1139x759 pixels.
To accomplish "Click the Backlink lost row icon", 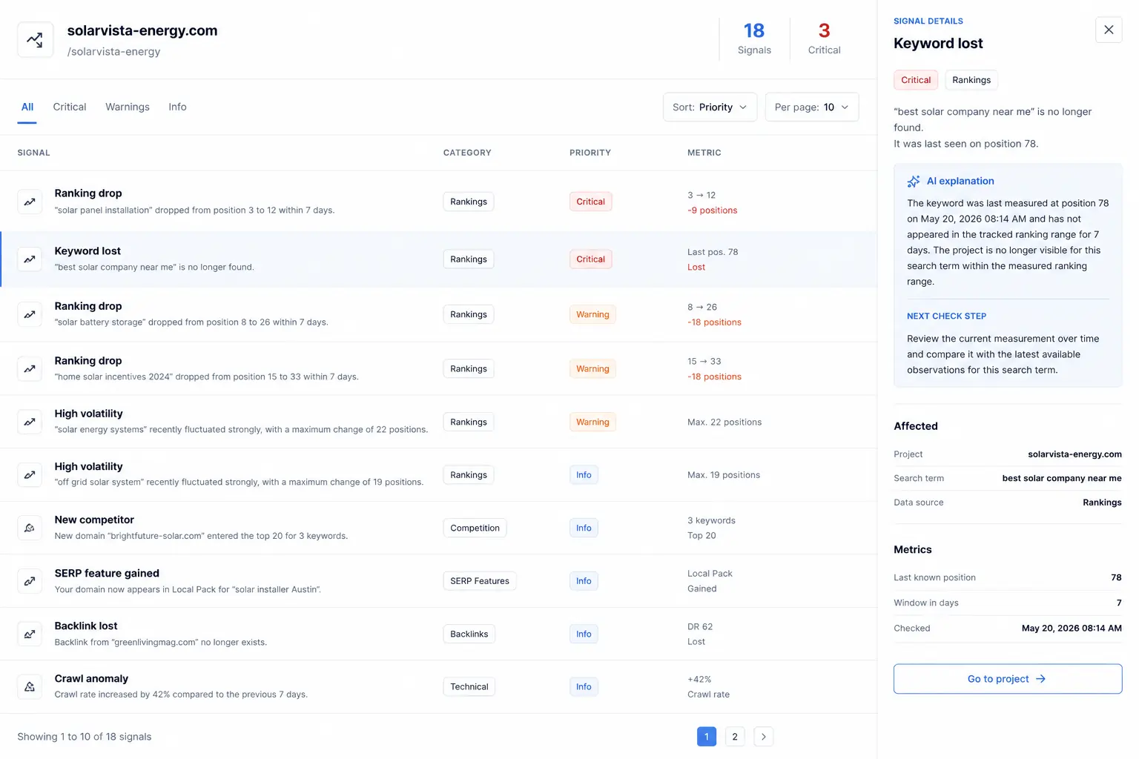I will 30,634.
